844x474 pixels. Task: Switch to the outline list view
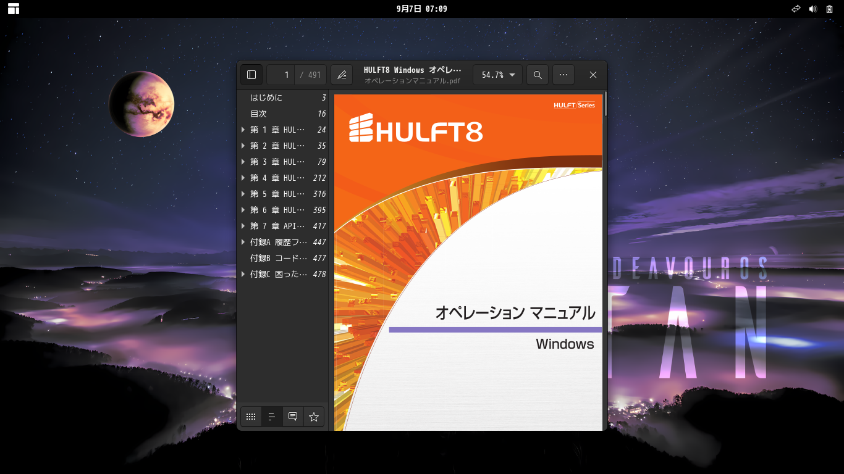point(272,417)
